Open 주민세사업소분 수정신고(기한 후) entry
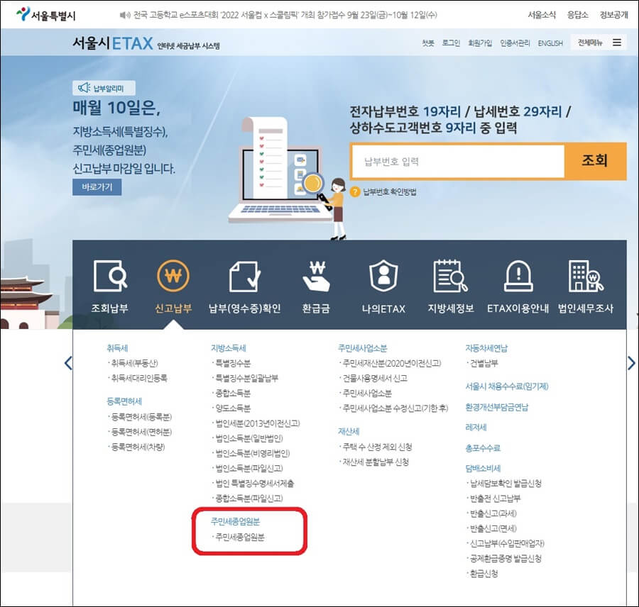Image resolution: width=639 pixels, height=607 pixels. [395, 408]
